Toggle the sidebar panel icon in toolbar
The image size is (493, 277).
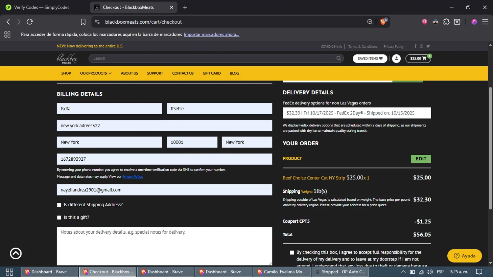click(457, 22)
